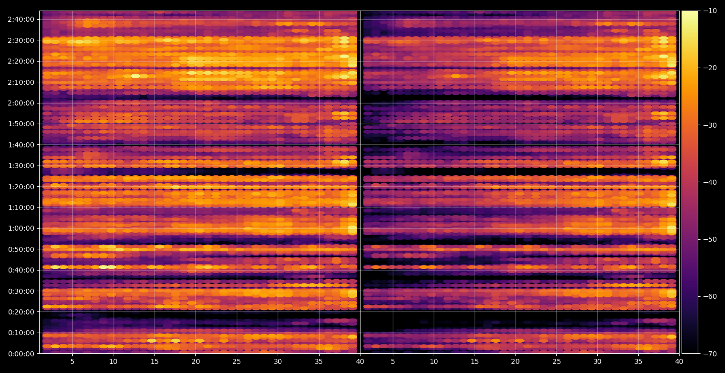Click the −30 colorbar tick label
This screenshot has width=725, height=373.
coord(709,125)
